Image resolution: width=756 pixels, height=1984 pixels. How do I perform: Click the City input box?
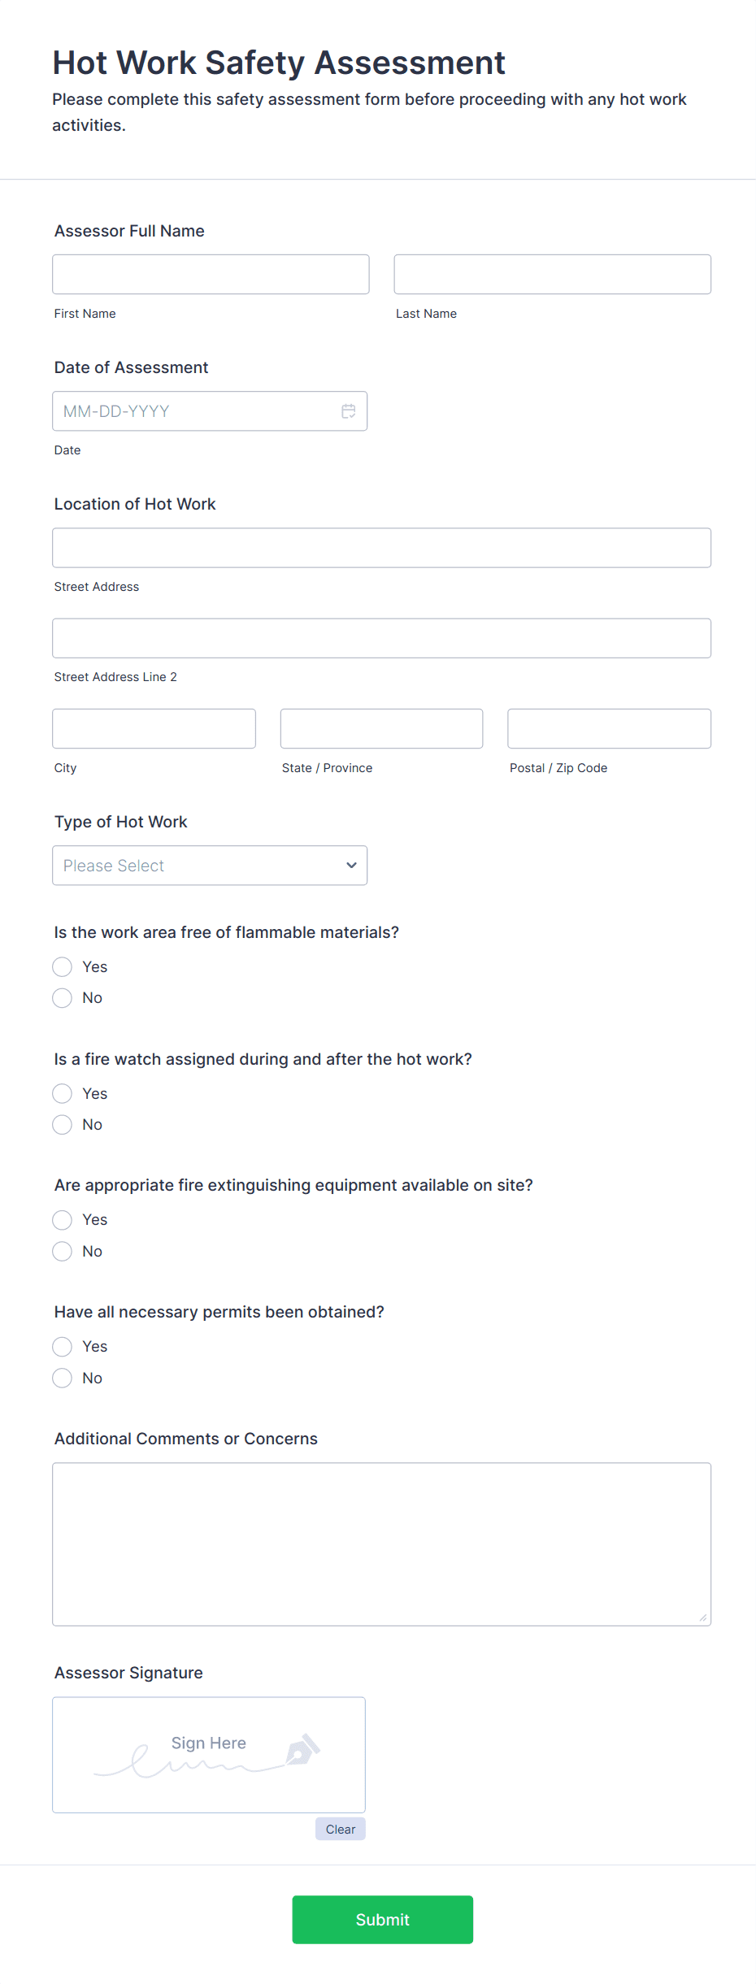[154, 728]
